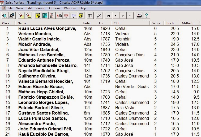Click the Score column header
201x137 pixels.
157,23
